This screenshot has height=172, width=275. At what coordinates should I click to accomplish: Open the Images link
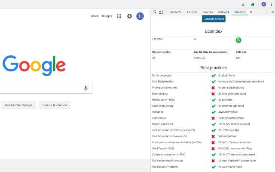(107, 16)
